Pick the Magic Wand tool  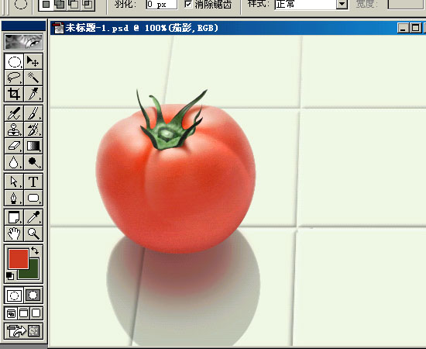point(33,78)
